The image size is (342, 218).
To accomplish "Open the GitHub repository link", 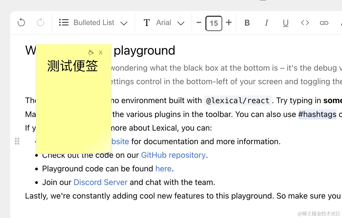I will click(x=173, y=155).
